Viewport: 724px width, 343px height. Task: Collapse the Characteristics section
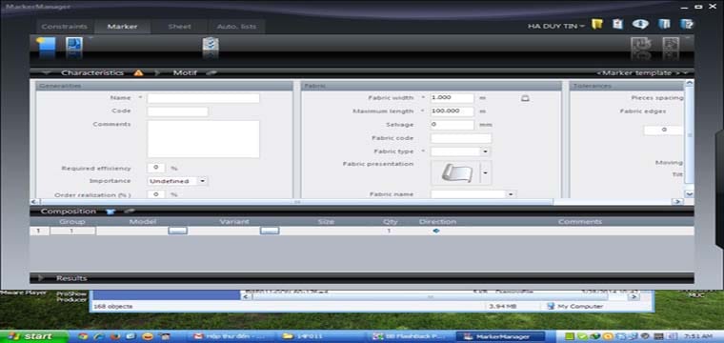46,73
